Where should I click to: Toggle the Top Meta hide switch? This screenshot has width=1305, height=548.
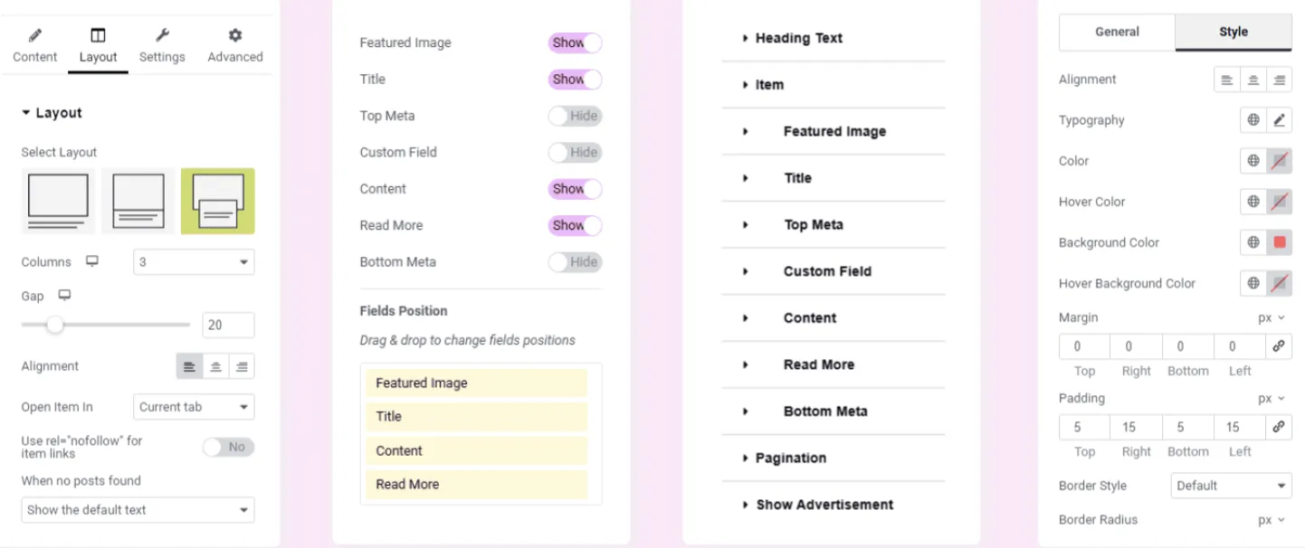tap(575, 116)
